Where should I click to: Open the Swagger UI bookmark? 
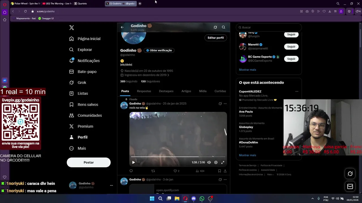[46, 18]
